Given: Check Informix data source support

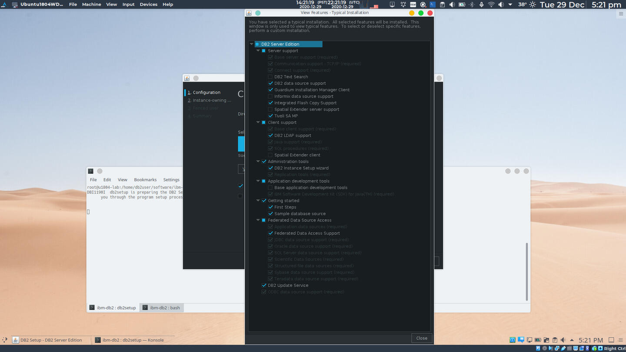Looking at the screenshot, I should click(270, 96).
